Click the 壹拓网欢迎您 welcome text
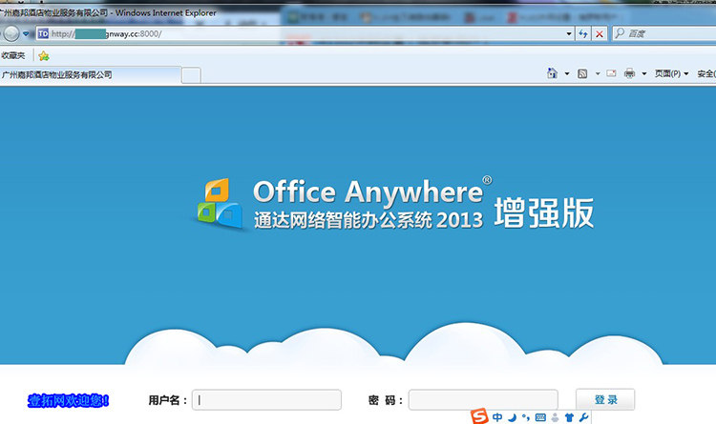Image resolution: width=716 pixels, height=424 pixels. coord(69,401)
